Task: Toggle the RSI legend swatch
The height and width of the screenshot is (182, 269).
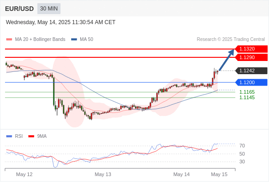Action: coord(9,136)
